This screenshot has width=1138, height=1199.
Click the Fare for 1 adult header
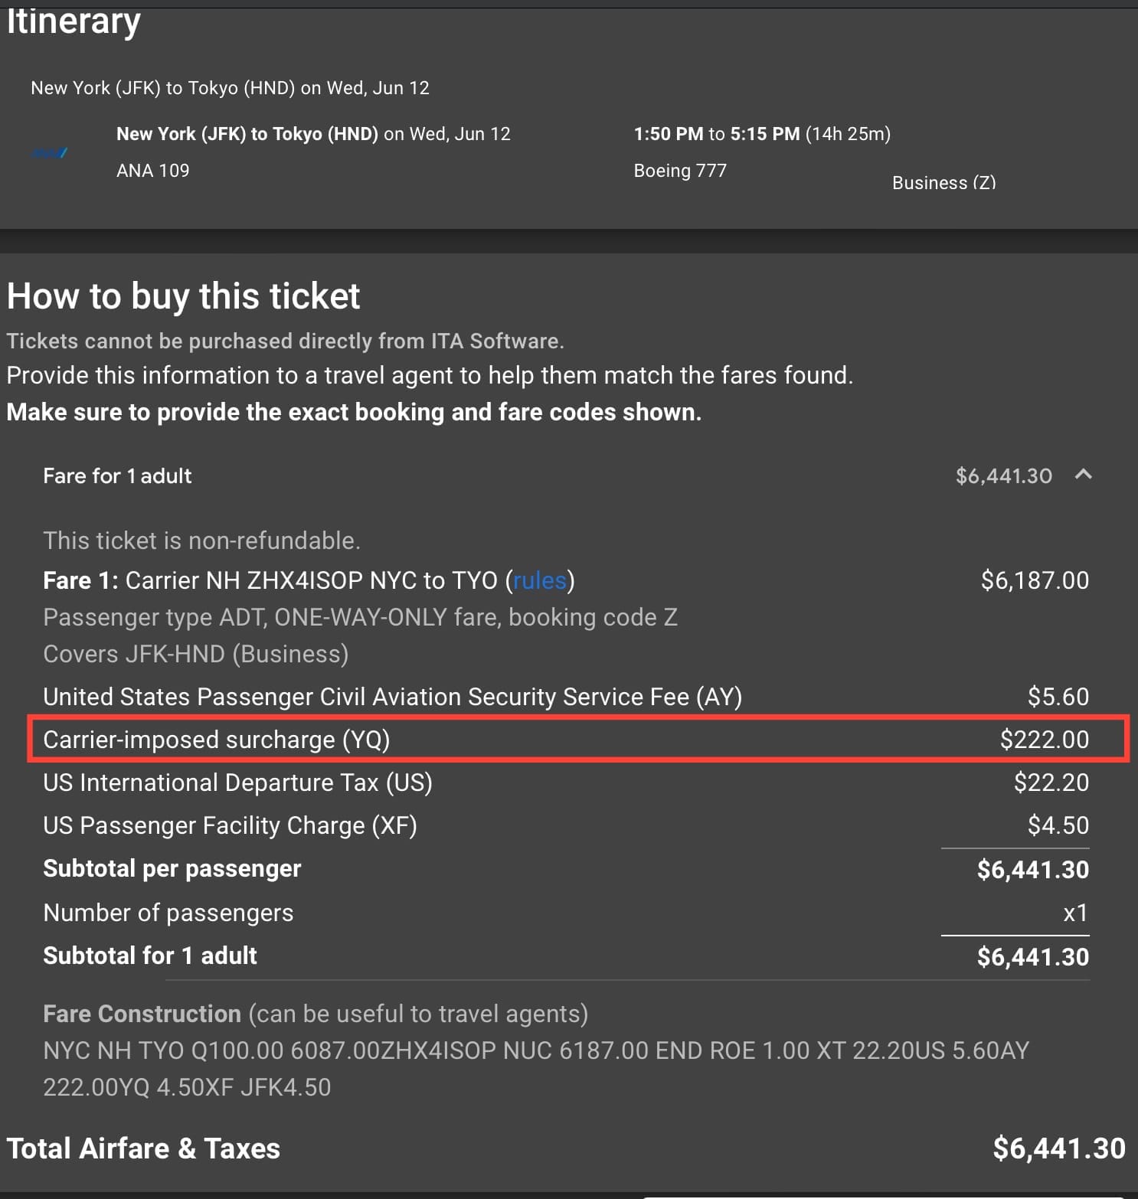tap(117, 476)
